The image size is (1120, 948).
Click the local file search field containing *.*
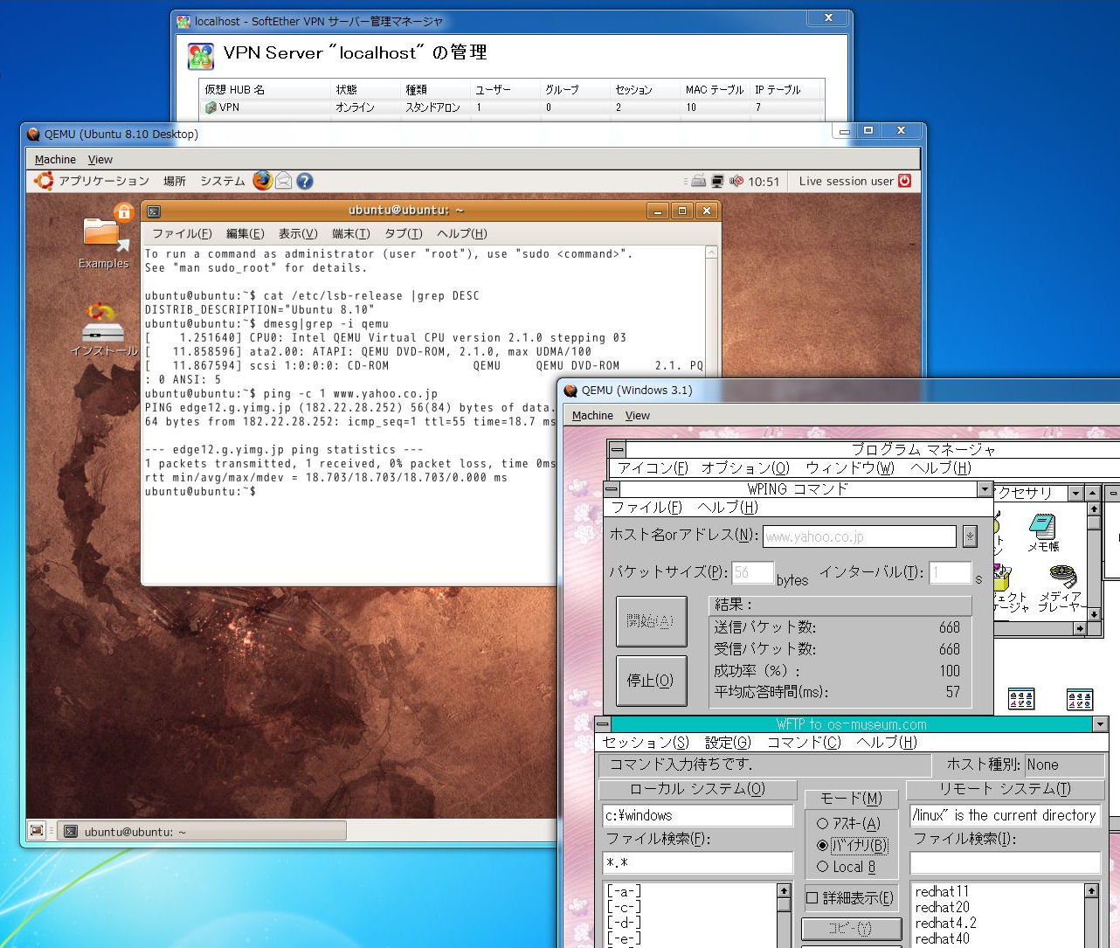pyautogui.click(x=697, y=863)
